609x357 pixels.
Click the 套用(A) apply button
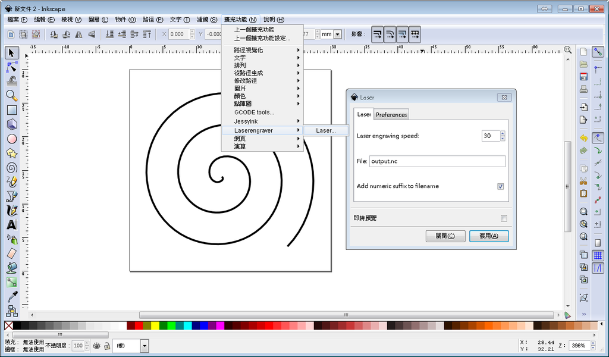click(x=489, y=236)
